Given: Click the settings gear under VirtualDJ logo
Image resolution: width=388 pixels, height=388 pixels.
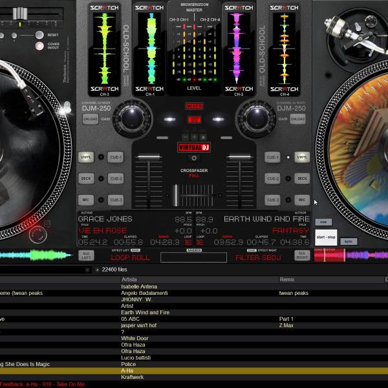Looking at the screenshot, I should (x=194, y=158).
